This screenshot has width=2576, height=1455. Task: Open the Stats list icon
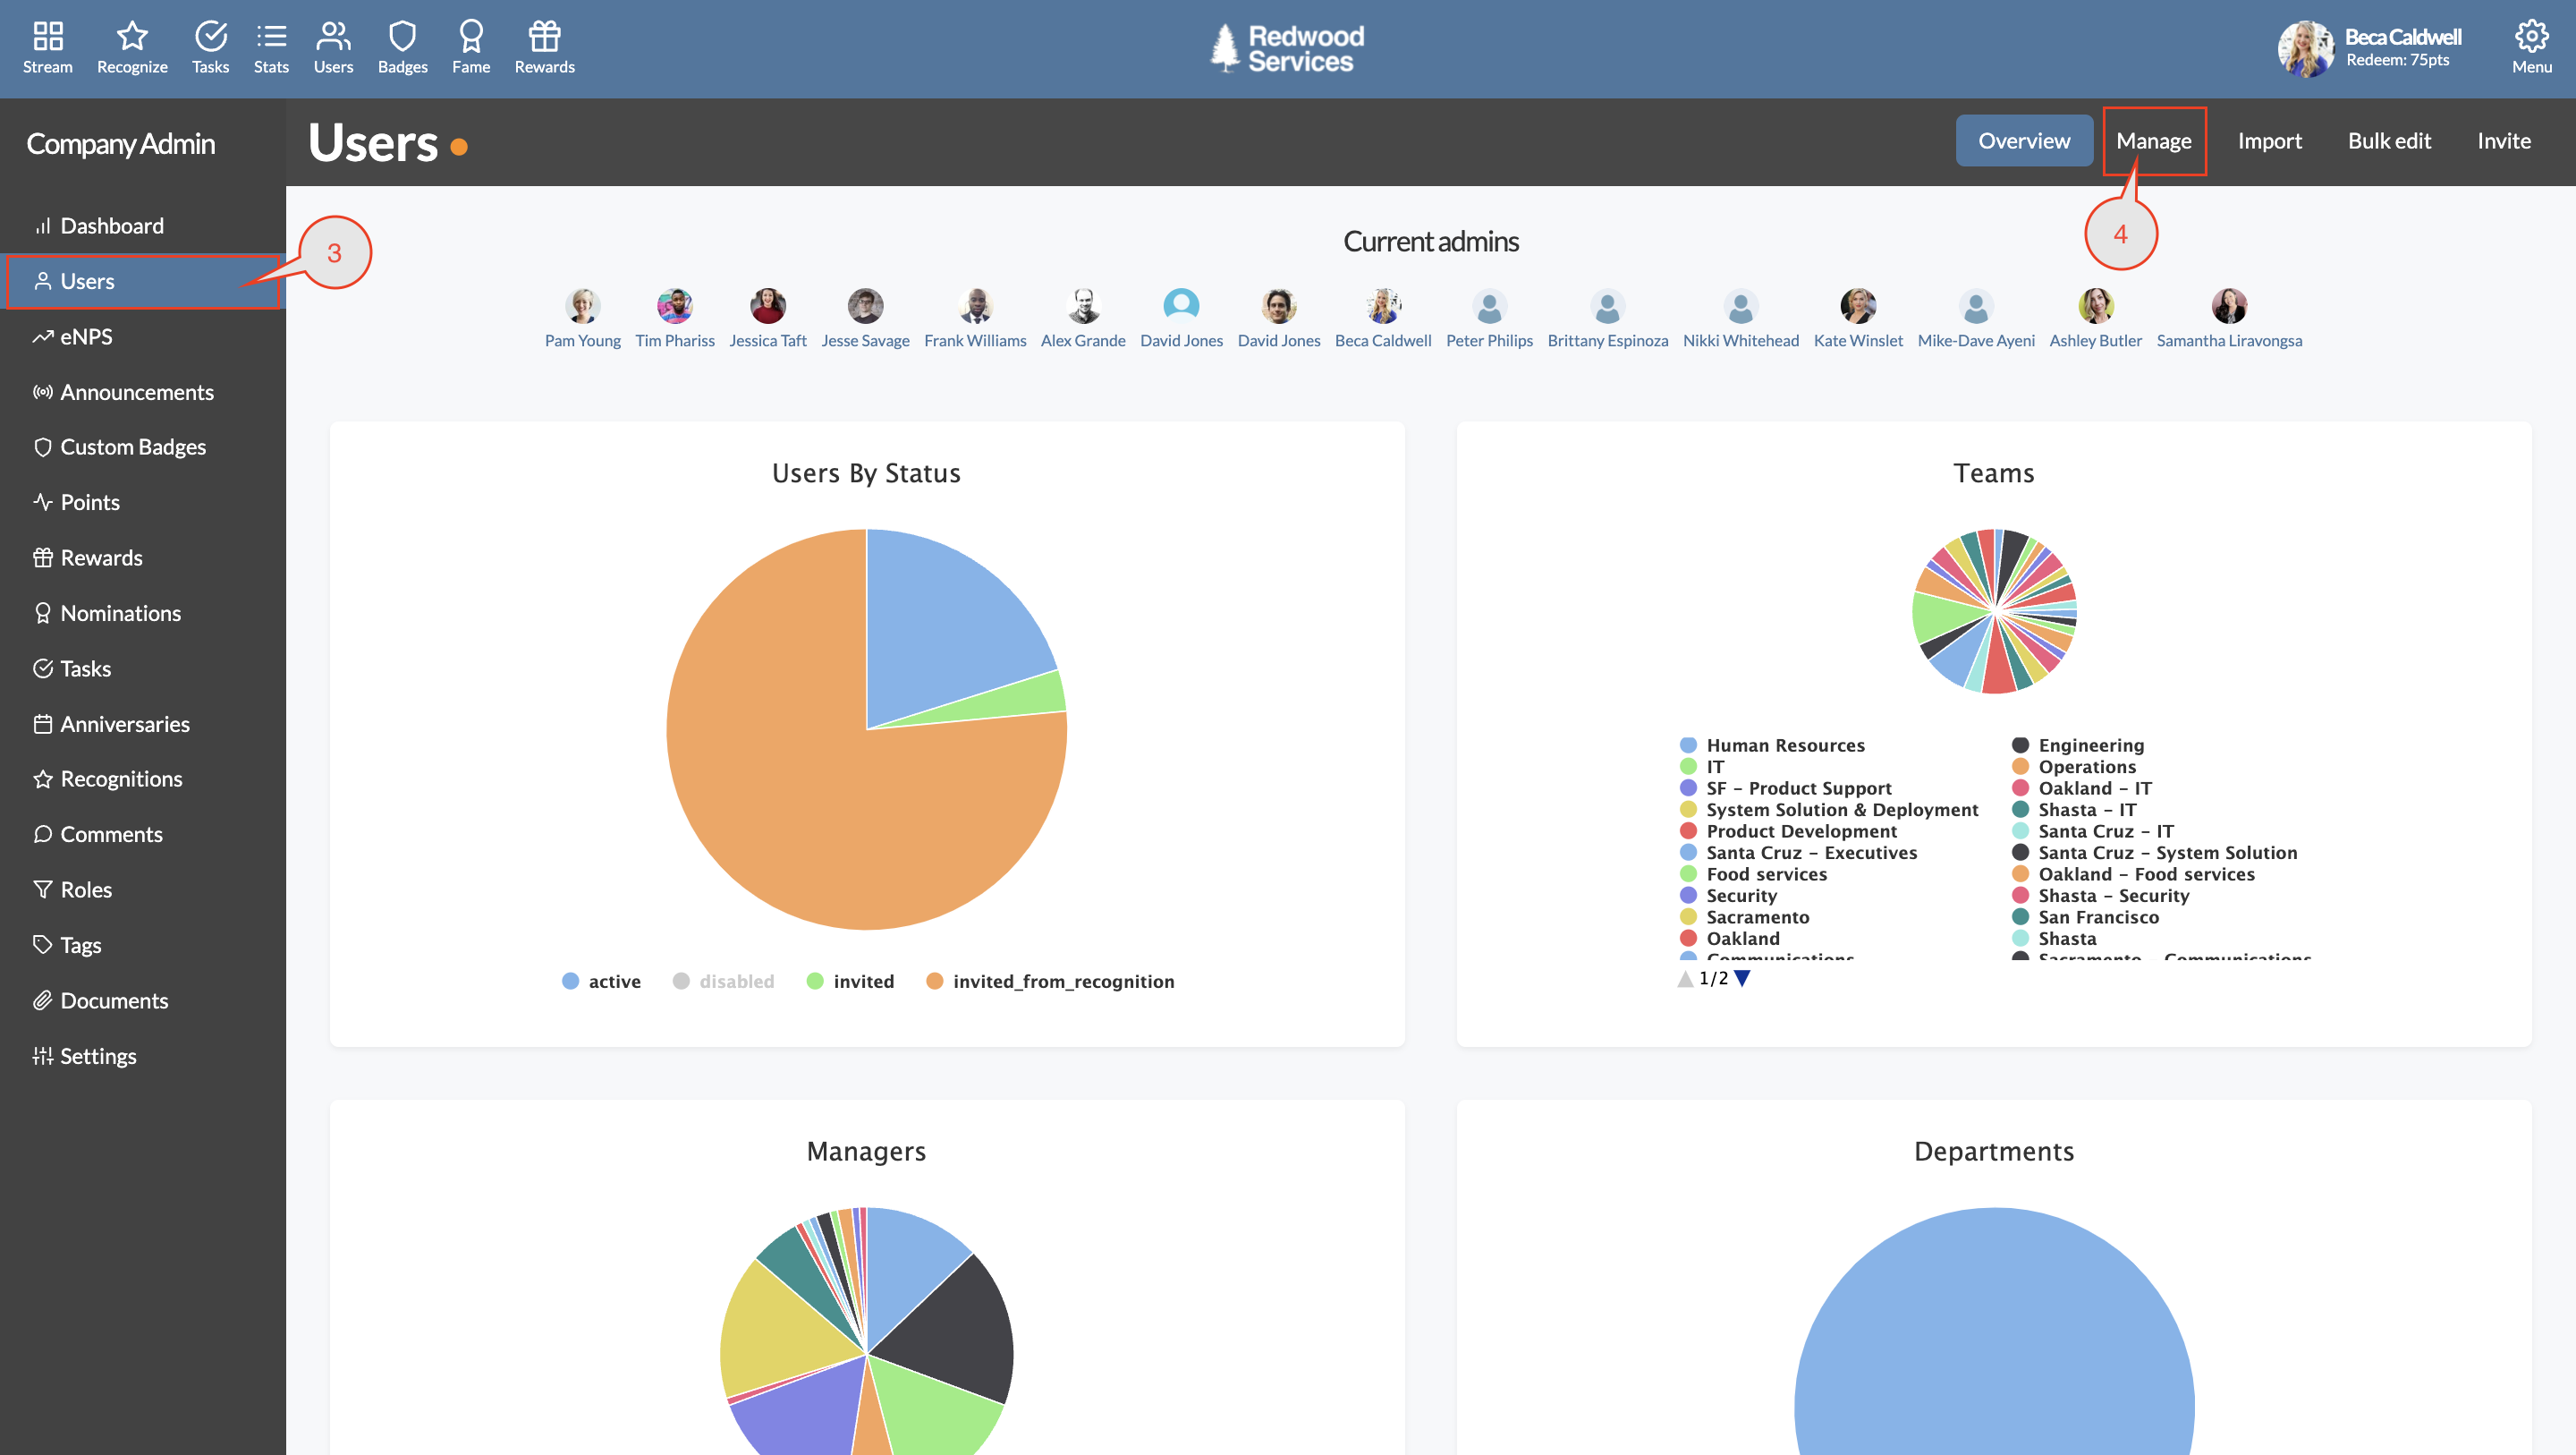click(x=271, y=47)
